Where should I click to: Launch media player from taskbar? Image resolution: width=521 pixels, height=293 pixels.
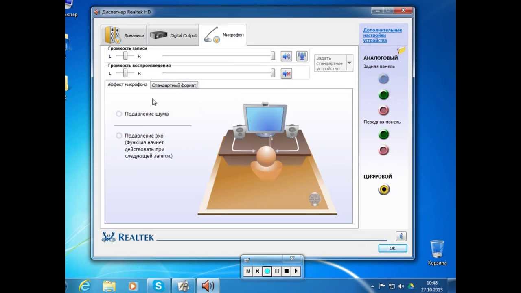[133, 286]
